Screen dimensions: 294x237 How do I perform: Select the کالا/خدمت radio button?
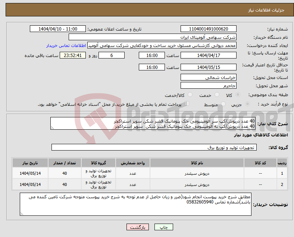coord(190,95)
